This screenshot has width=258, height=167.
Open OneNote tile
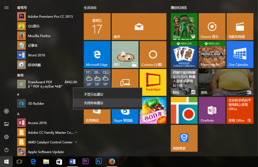tap(212, 110)
